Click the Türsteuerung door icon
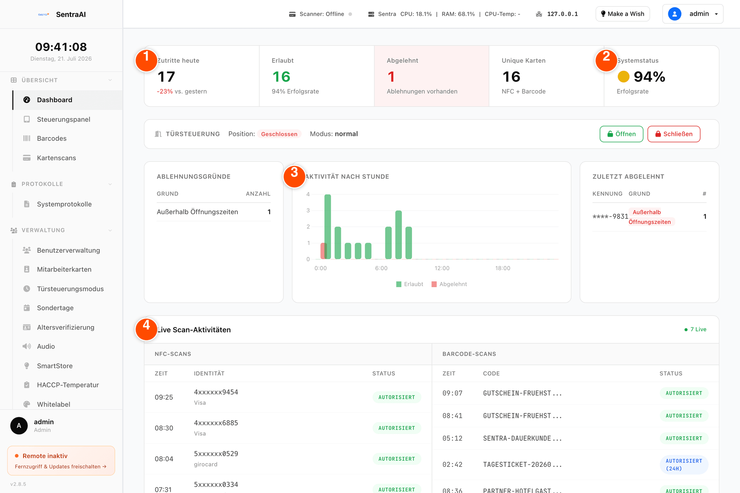Image resolution: width=740 pixels, height=493 pixels. (x=158, y=134)
